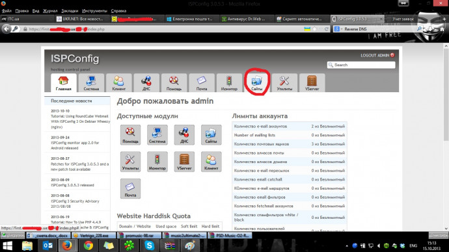This screenshot has height=252, width=449.
Task: Open Chrome from the taskbar
Action: click(88, 246)
